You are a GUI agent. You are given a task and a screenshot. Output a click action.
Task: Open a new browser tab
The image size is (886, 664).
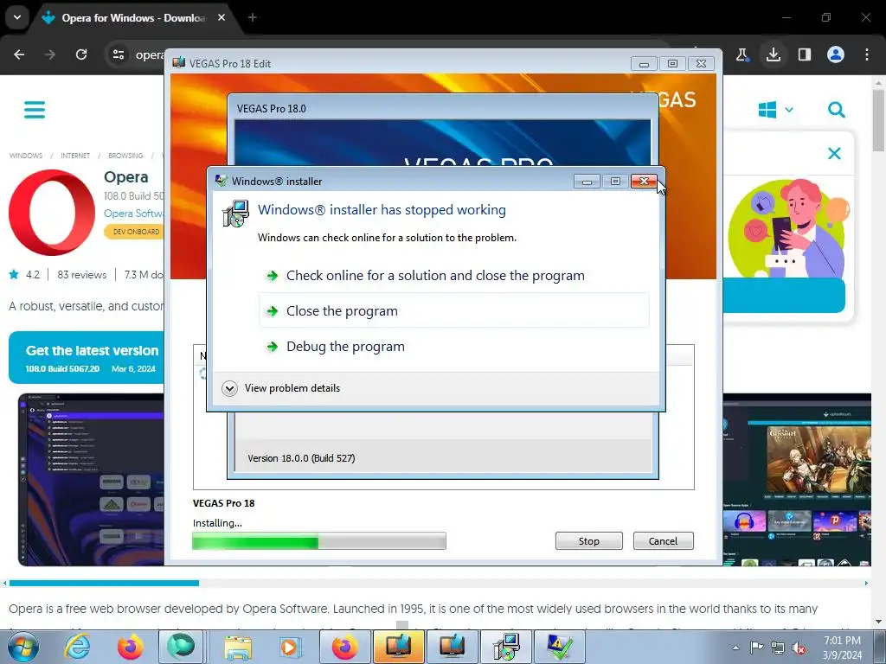coord(253,17)
